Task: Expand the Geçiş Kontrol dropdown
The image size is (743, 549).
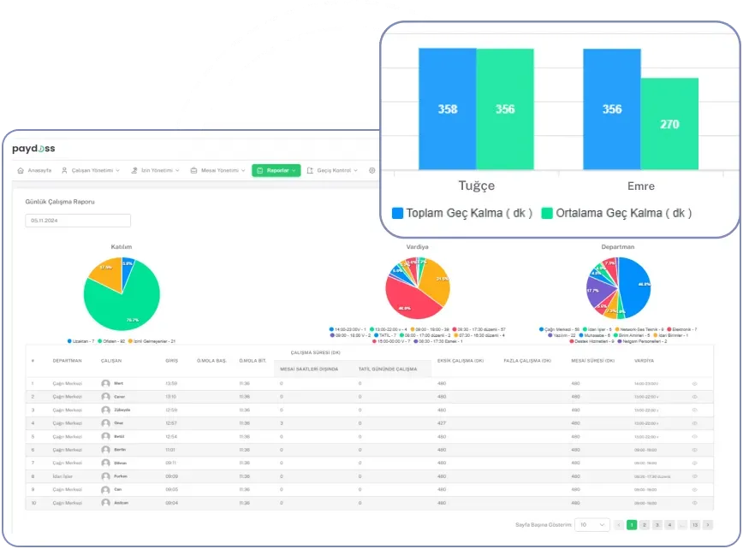Action: 332,170
